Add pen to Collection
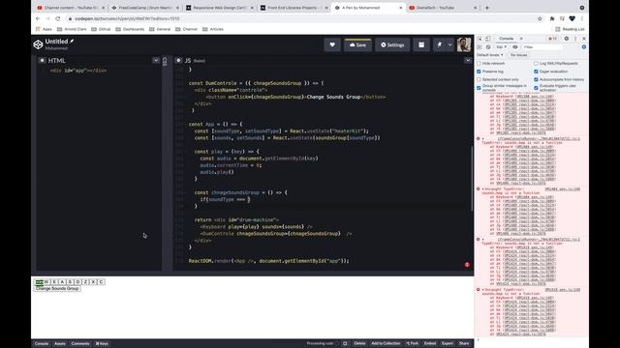Viewport: 620px width, 348px height. pos(386,344)
